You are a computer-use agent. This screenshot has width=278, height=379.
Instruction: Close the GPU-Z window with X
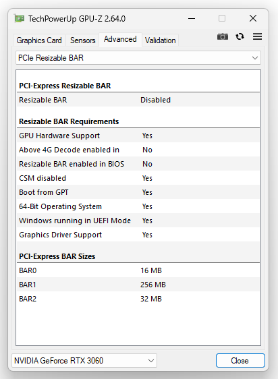(x=253, y=19)
